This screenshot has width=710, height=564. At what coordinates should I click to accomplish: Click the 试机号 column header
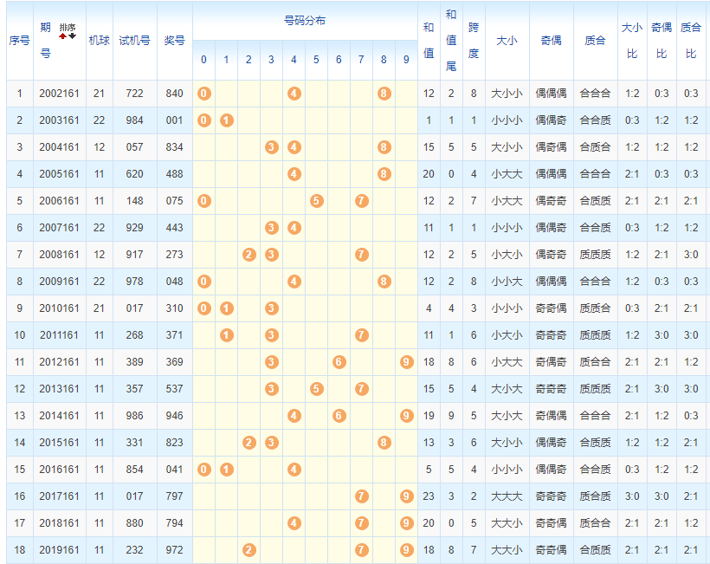click(134, 41)
